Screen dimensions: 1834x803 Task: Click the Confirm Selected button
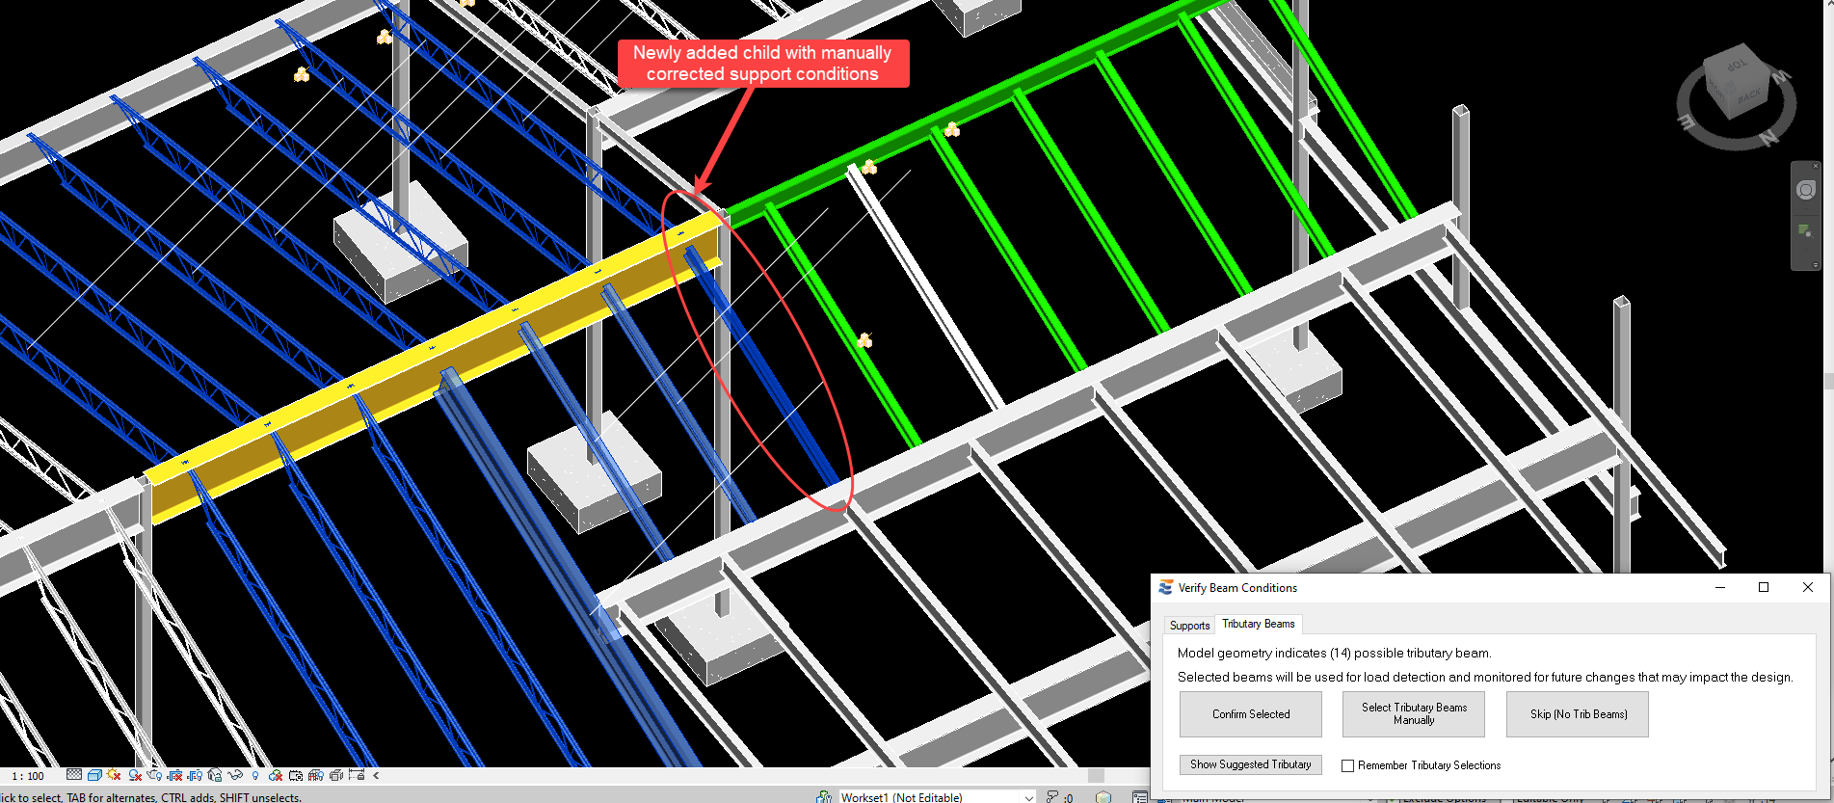click(x=1251, y=714)
